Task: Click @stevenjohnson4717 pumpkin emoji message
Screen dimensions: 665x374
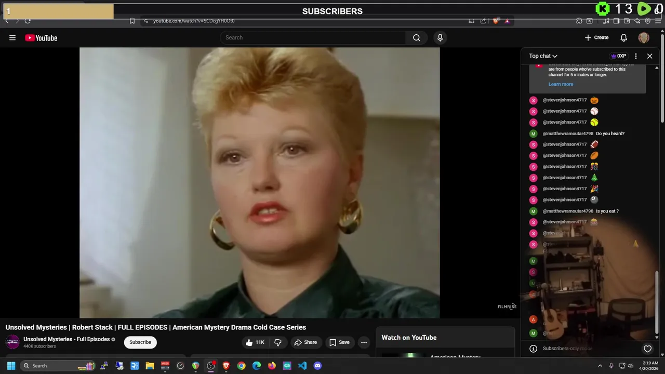Action: [x=588, y=100]
